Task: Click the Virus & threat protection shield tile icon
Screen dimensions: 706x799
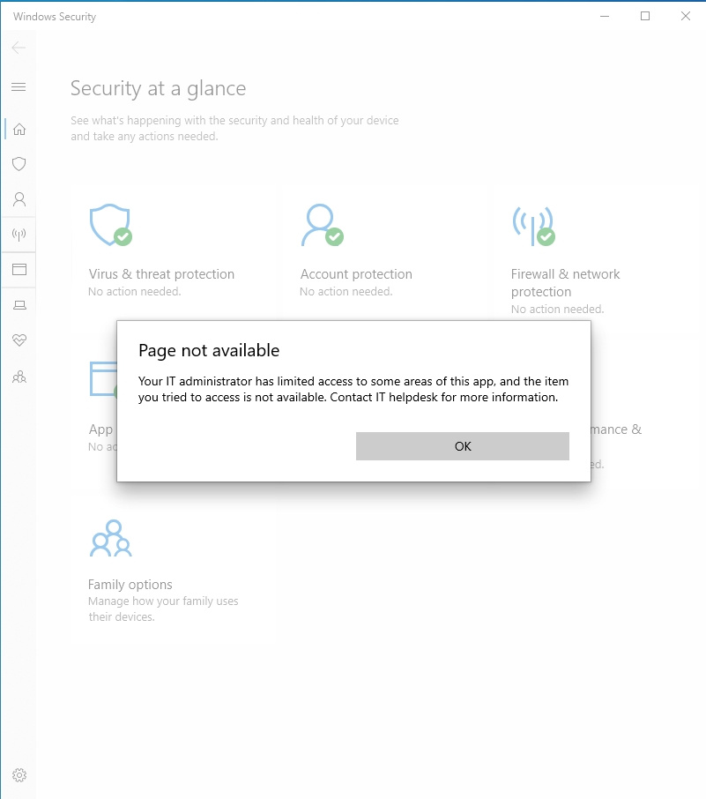Action: click(x=110, y=225)
